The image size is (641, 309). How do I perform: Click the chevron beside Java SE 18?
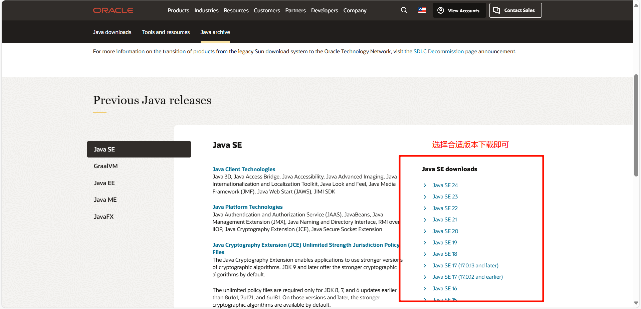coord(425,254)
